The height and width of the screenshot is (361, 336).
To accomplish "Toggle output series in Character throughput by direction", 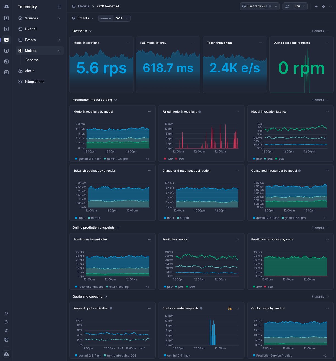I will 183,218.
